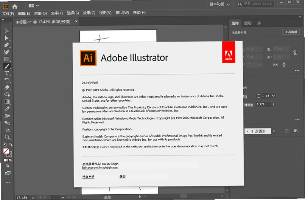This screenshot has height=200, width=305.
Task: Expand opacity 100% arrow
Action: tap(274, 105)
